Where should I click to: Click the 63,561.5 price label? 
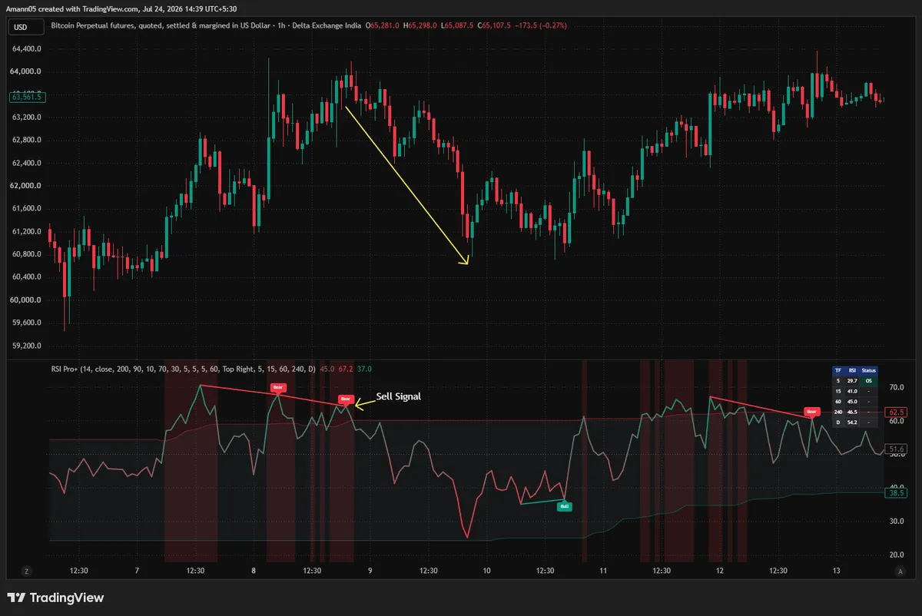28,97
